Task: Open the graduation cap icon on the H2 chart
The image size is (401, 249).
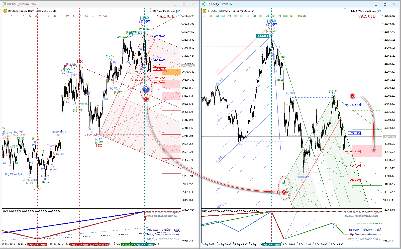Action: [x=379, y=11]
